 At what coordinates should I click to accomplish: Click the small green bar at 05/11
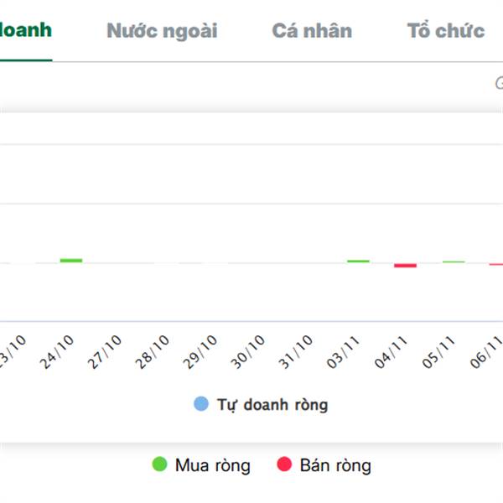(x=454, y=262)
